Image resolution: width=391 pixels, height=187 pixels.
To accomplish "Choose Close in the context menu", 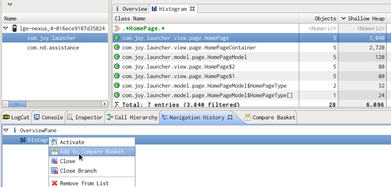I will coord(92,161).
